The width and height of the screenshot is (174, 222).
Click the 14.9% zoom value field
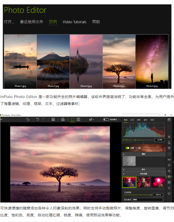tap(160, 140)
